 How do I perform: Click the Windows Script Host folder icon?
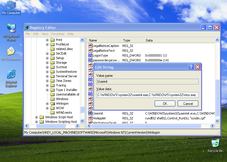point(41,117)
